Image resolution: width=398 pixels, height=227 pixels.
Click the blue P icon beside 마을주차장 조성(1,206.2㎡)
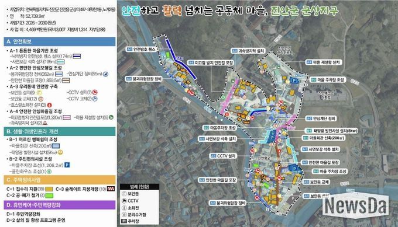pos(67,165)
